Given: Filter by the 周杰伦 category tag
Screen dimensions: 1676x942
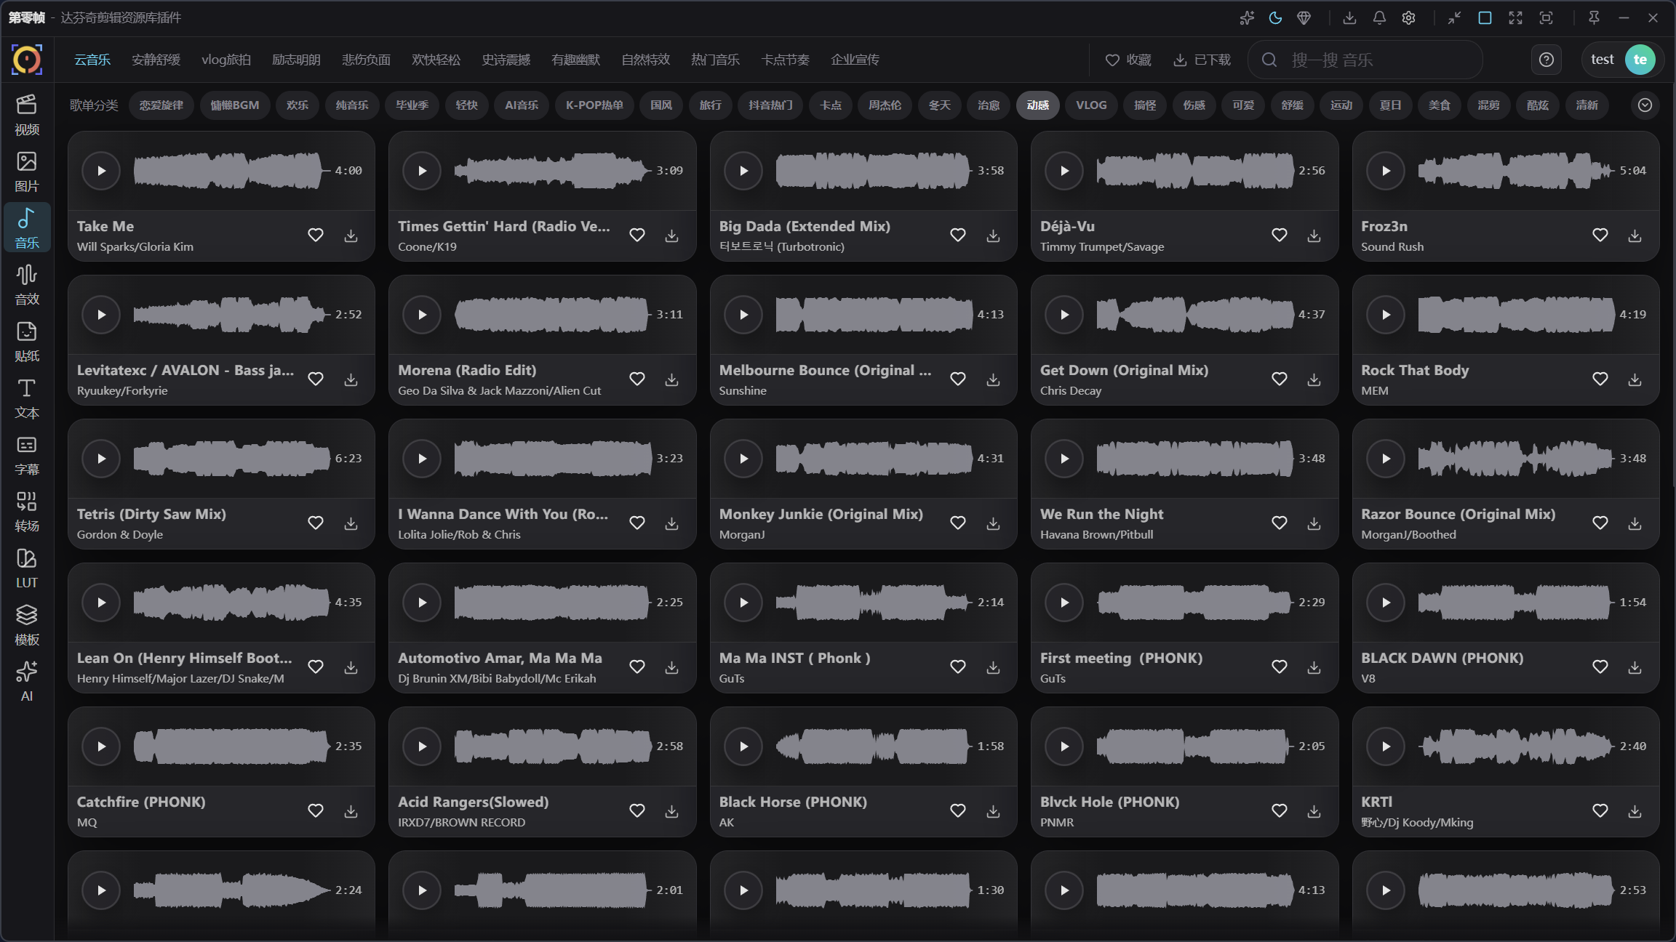Looking at the screenshot, I should [x=885, y=105].
